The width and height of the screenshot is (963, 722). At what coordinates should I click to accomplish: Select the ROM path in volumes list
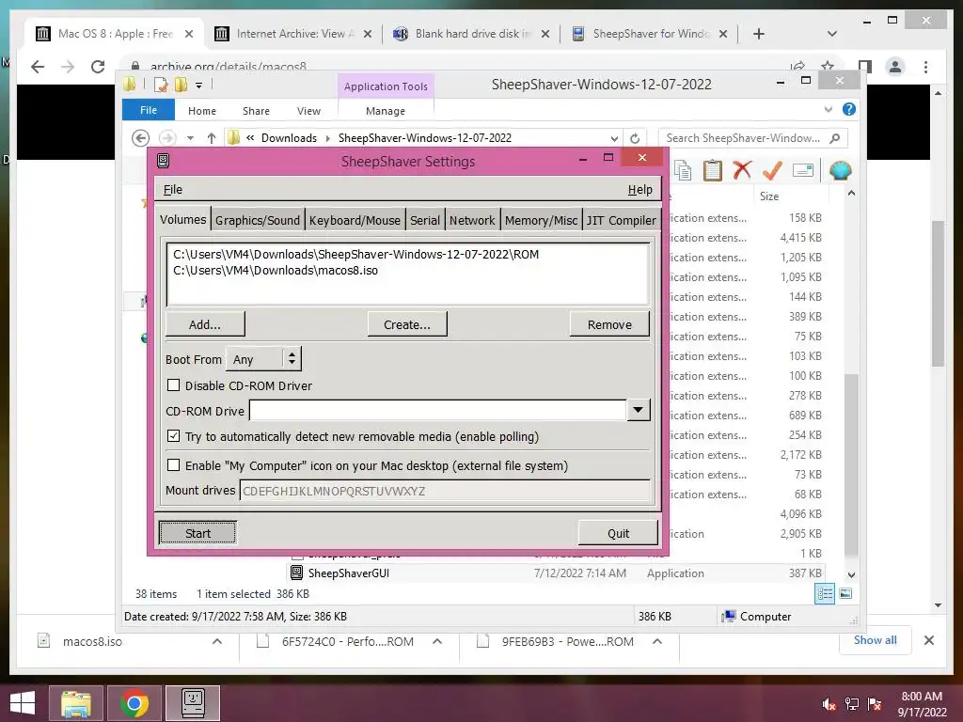click(355, 254)
